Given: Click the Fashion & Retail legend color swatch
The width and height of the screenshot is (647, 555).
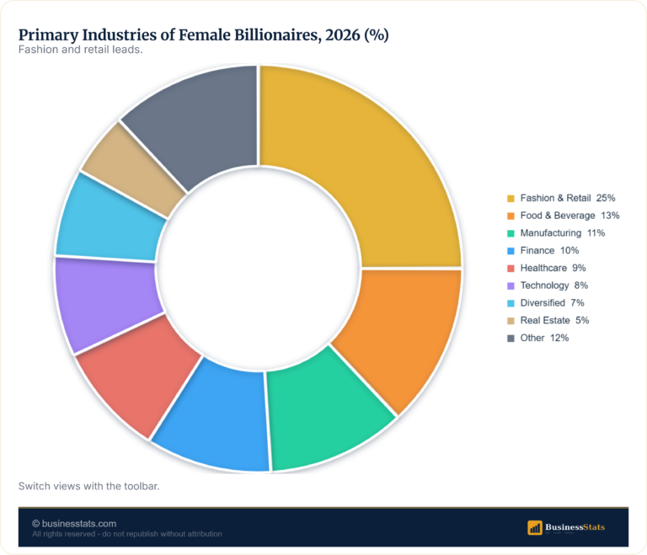Looking at the screenshot, I should [x=511, y=199].
